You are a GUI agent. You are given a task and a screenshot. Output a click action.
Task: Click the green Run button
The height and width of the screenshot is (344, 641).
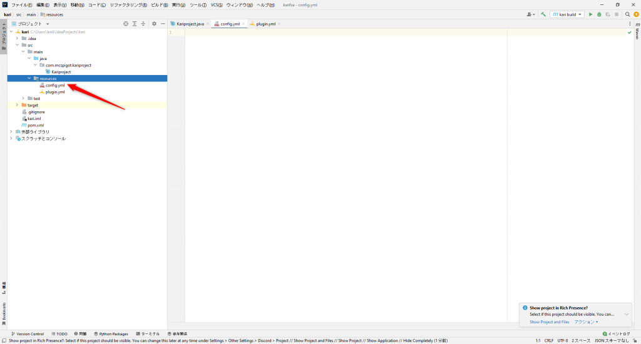(590, 14)
